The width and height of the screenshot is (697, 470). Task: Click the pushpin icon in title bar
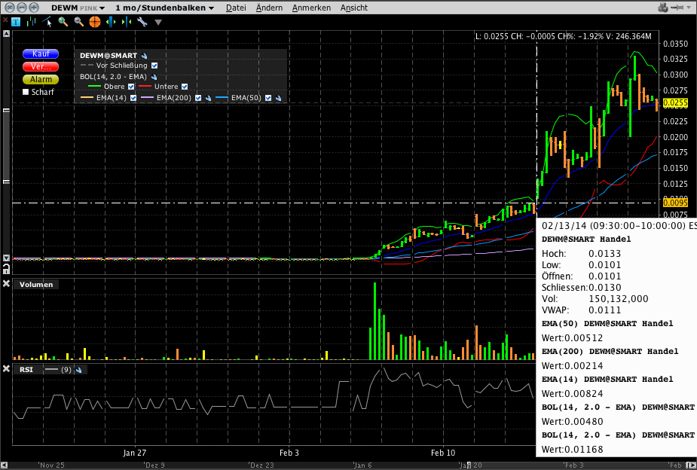pyautogui.click(x=677, y=8)
